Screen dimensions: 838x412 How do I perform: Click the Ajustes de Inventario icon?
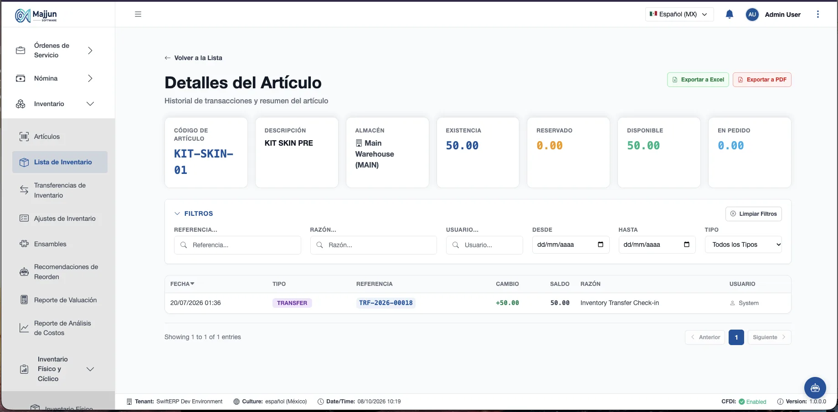pyautogui.click(x=24, y=219)
